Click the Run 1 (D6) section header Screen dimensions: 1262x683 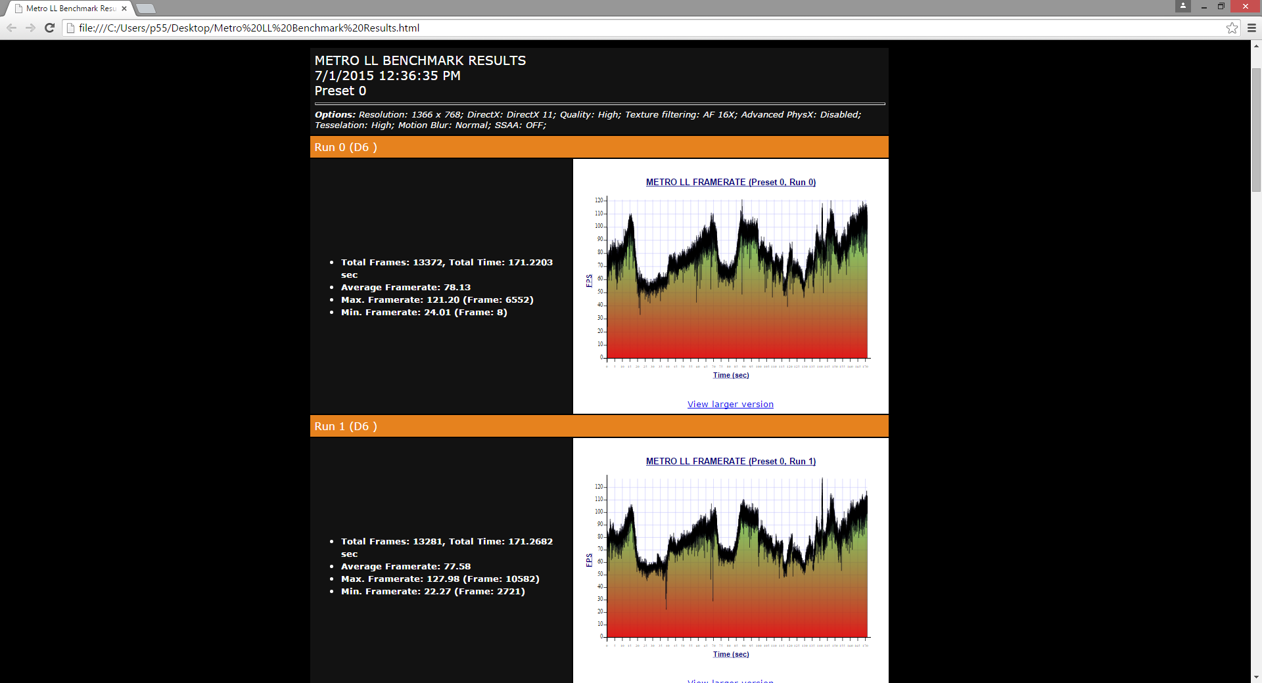click(x=599, y=426)
